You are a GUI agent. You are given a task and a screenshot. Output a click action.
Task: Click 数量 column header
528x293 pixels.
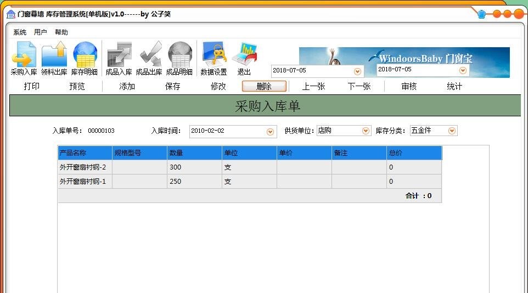(x=194, y=153)
